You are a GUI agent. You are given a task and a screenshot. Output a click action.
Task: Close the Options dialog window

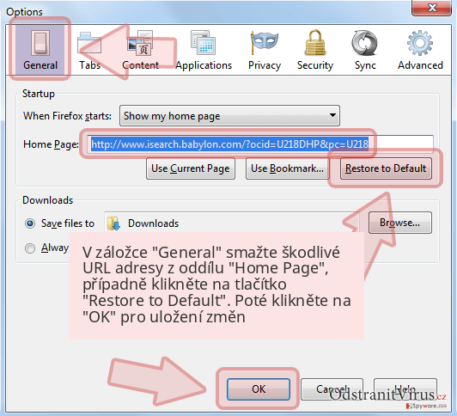432,7
